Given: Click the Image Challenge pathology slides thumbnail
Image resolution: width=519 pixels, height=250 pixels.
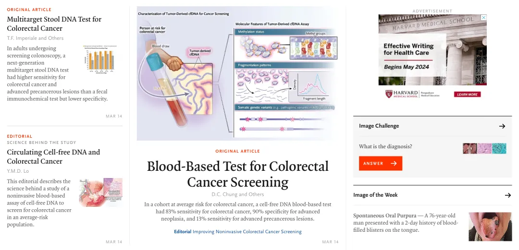Looking at the screenshot, I should 484,149.
